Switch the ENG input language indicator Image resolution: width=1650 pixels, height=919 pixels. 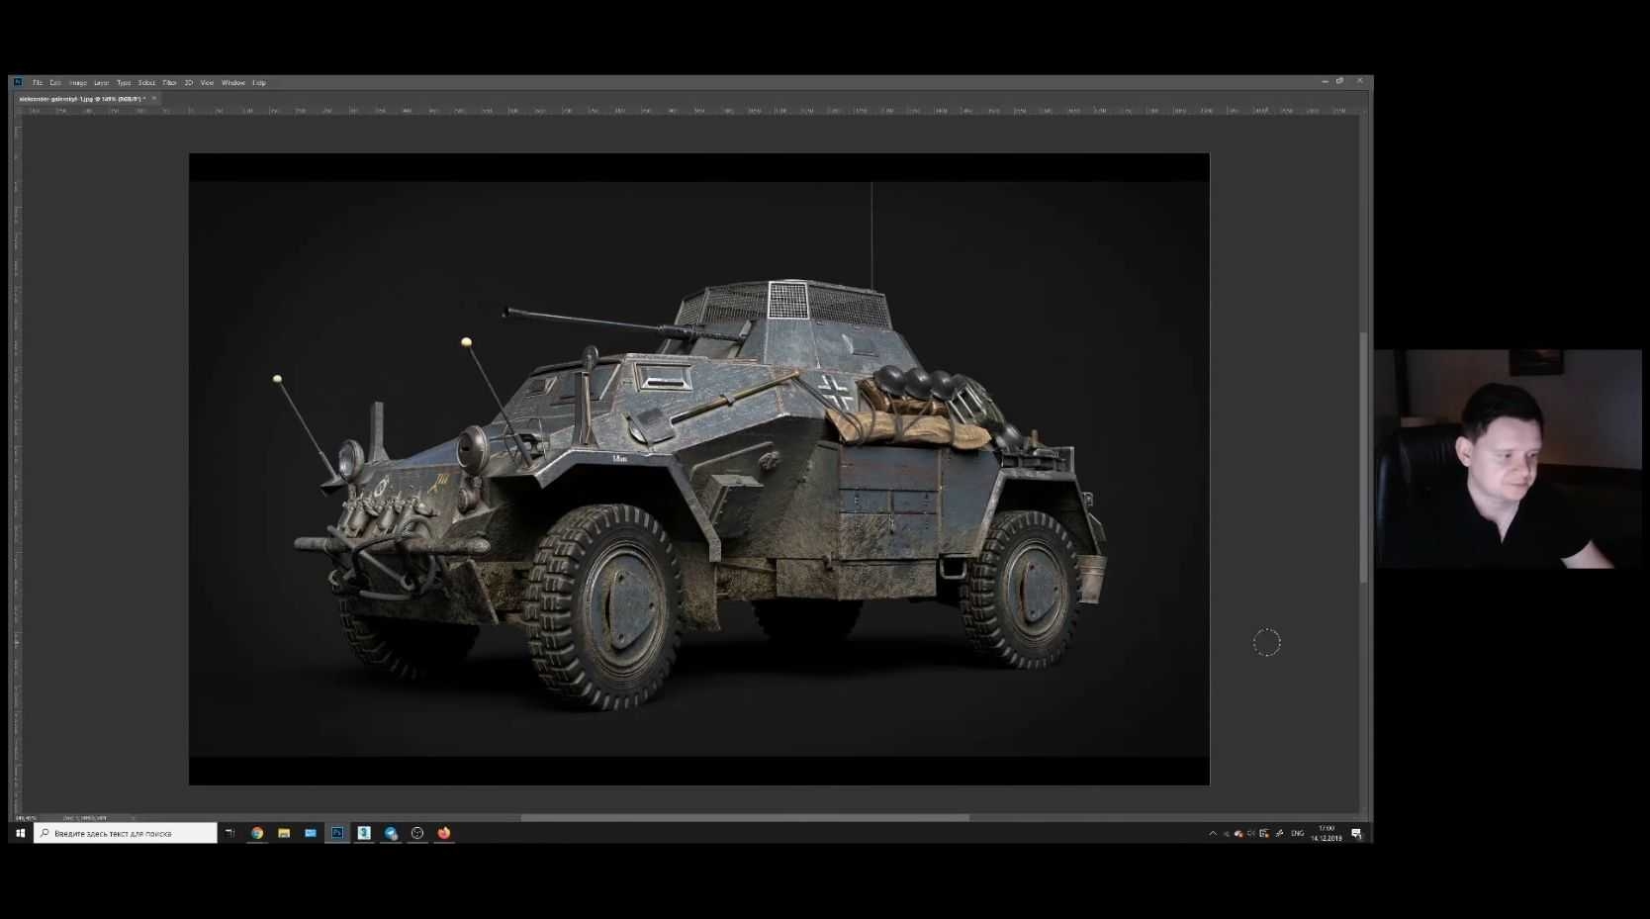(x=1297, y=834)
